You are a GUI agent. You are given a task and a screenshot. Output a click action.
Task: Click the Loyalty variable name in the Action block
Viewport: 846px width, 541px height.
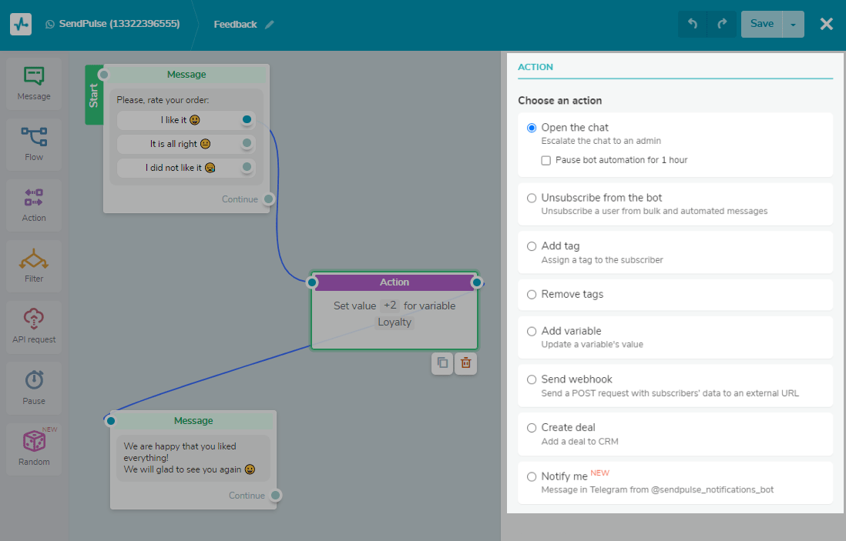pos(394,322)
